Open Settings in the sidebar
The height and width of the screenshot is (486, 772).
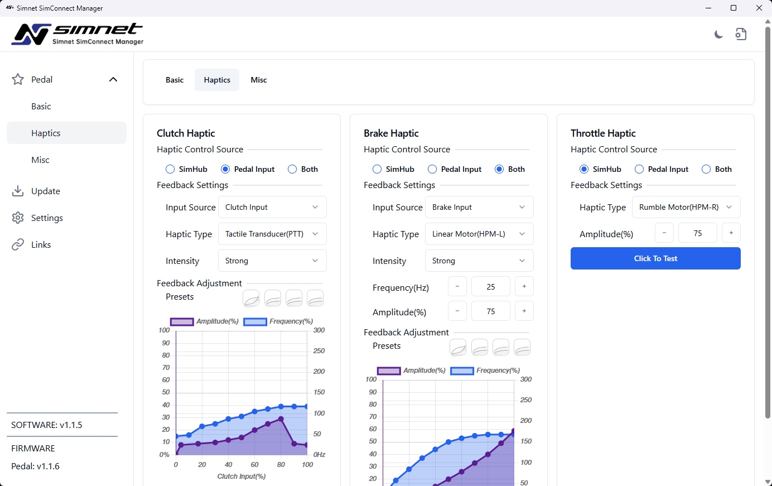(x=47, y=218)
